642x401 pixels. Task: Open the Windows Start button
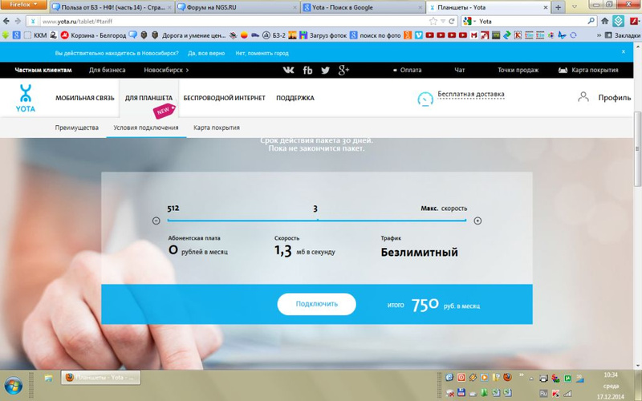pyautogui.click(x=13, y=386)
